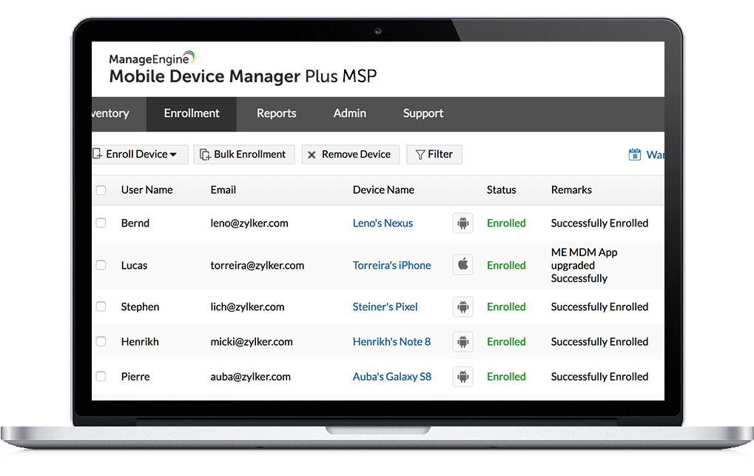Click the Android icon for Steiner's Pixel
The height and width of the screenshot is (476, 754).
coord(462,306)
